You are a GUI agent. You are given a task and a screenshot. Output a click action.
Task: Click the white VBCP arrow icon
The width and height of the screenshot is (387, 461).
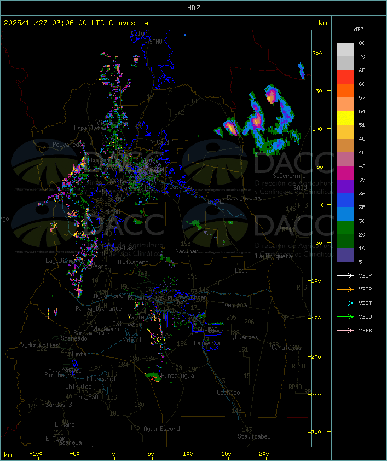coord(345,275)
